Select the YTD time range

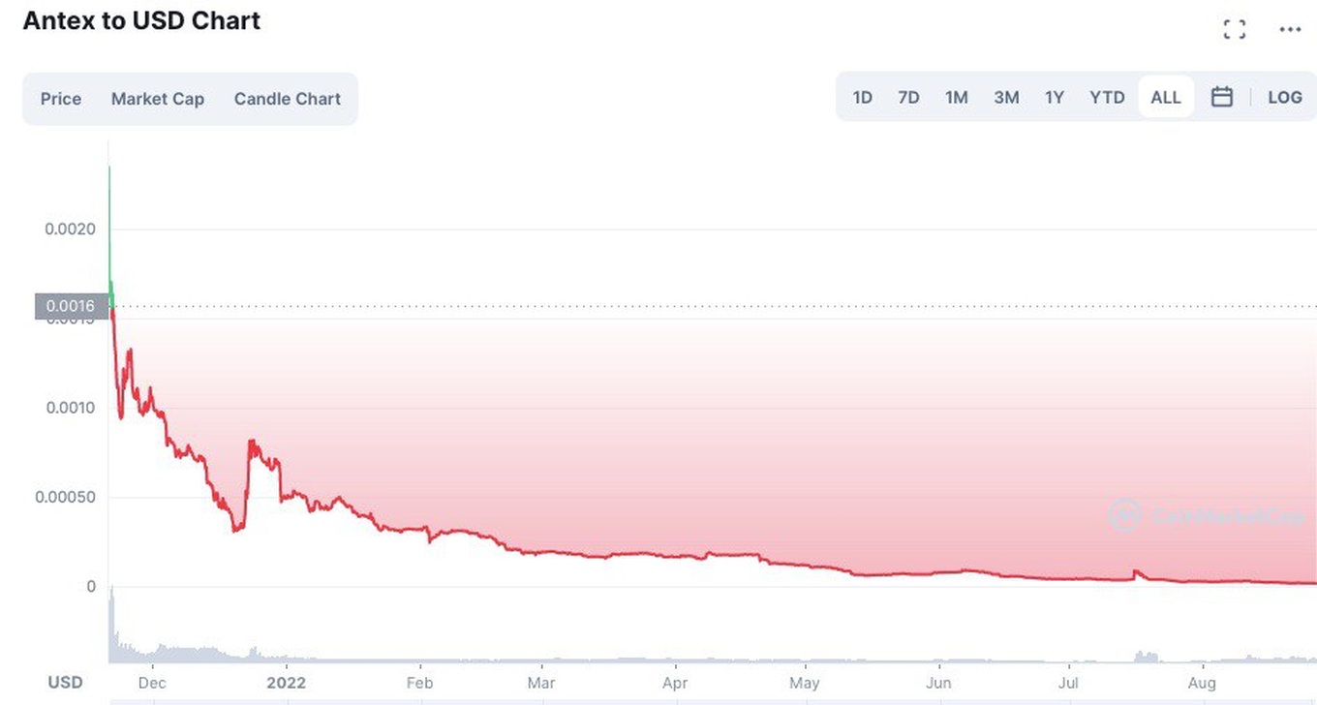point(1107,97)
